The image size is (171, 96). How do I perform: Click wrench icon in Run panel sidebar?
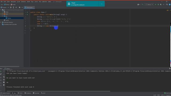tap(1, 74)
